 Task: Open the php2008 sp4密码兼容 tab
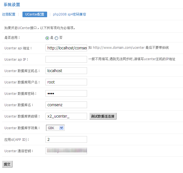pos(69,14)
